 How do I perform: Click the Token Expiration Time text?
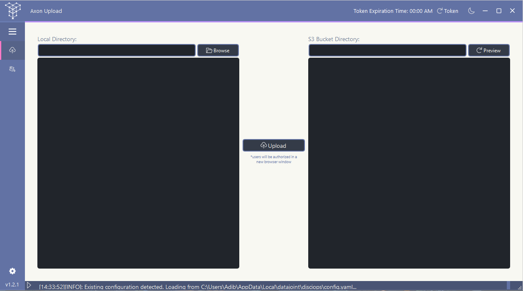(393, 11)
